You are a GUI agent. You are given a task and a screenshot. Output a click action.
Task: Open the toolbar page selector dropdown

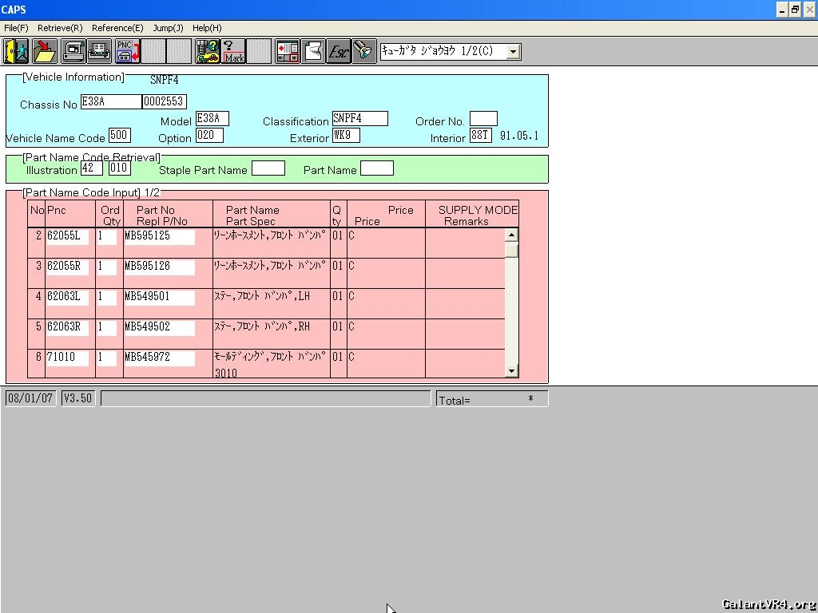[x=514, y=52]
